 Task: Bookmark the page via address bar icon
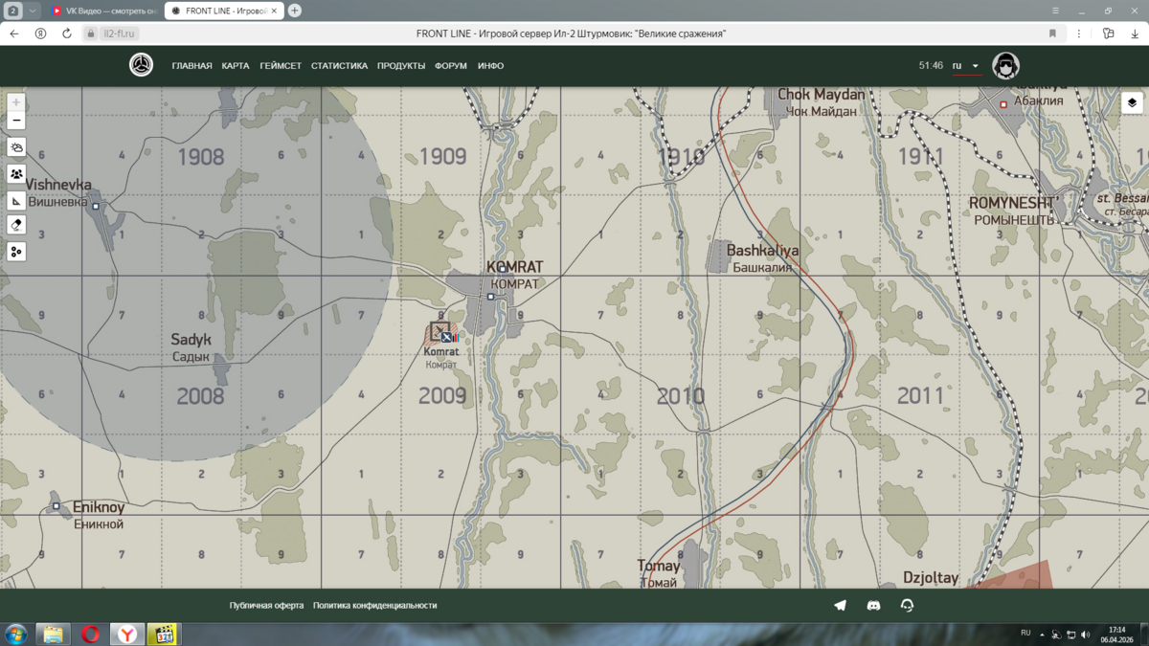pyautogui.click(x=1052, y=33)
